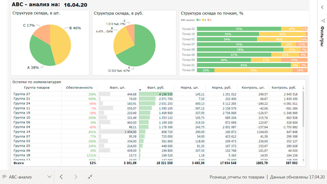
Task: Click the bookmark share icon above Фильтры
Action: (x=323, y=21)
